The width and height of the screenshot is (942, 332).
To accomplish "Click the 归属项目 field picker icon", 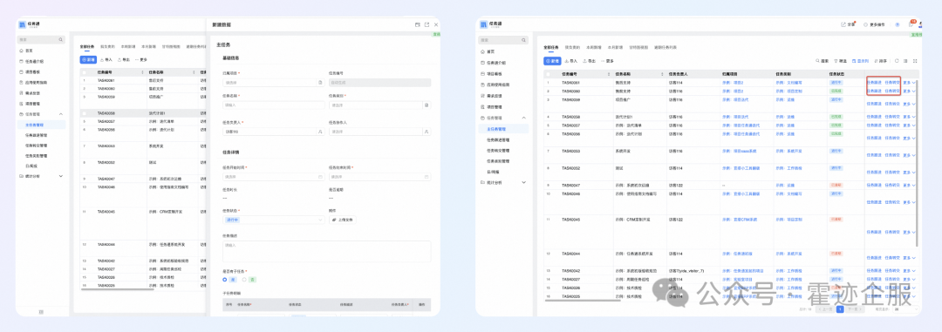I will coord(320,82).
